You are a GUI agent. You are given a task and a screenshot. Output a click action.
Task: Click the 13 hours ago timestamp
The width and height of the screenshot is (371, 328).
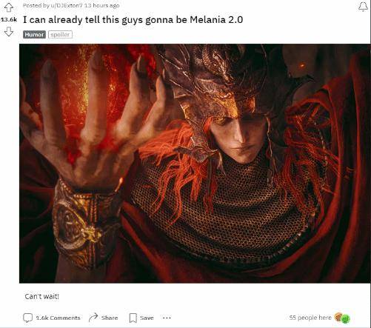coord(101,5)
